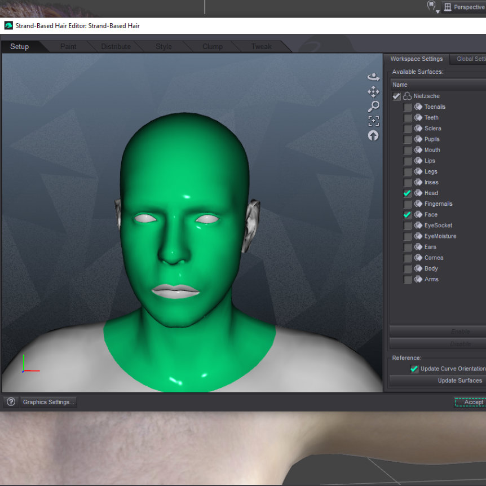Enable the Ears surface checkbox
This screenshot has width=486, height=486.
tap(407, 247)
